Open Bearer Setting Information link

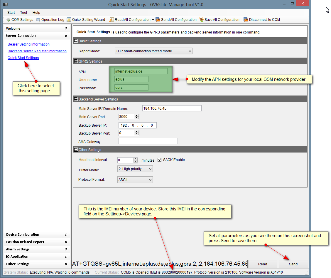tap(28, 44)
